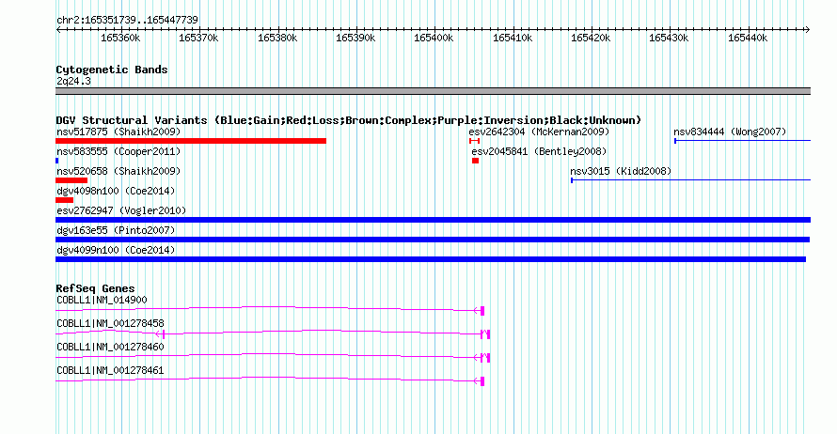The image size is (837, 434).
Task: Click the 165410k ruler tick label
Action: coord(513,38)
